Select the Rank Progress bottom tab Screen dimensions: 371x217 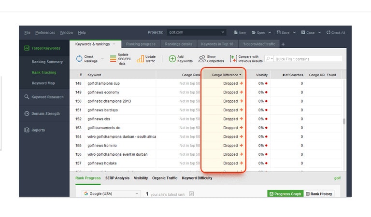[88, 178]
